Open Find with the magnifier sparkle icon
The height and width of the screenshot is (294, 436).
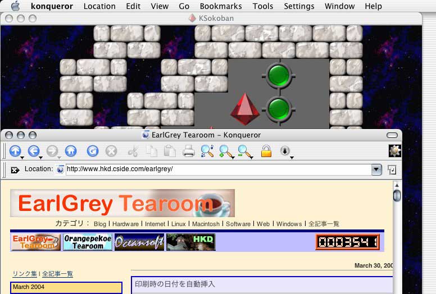[x=207, y=151]
